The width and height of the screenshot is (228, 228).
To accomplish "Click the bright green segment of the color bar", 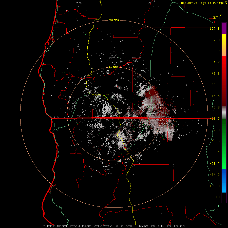I will (x=224, y=160).
